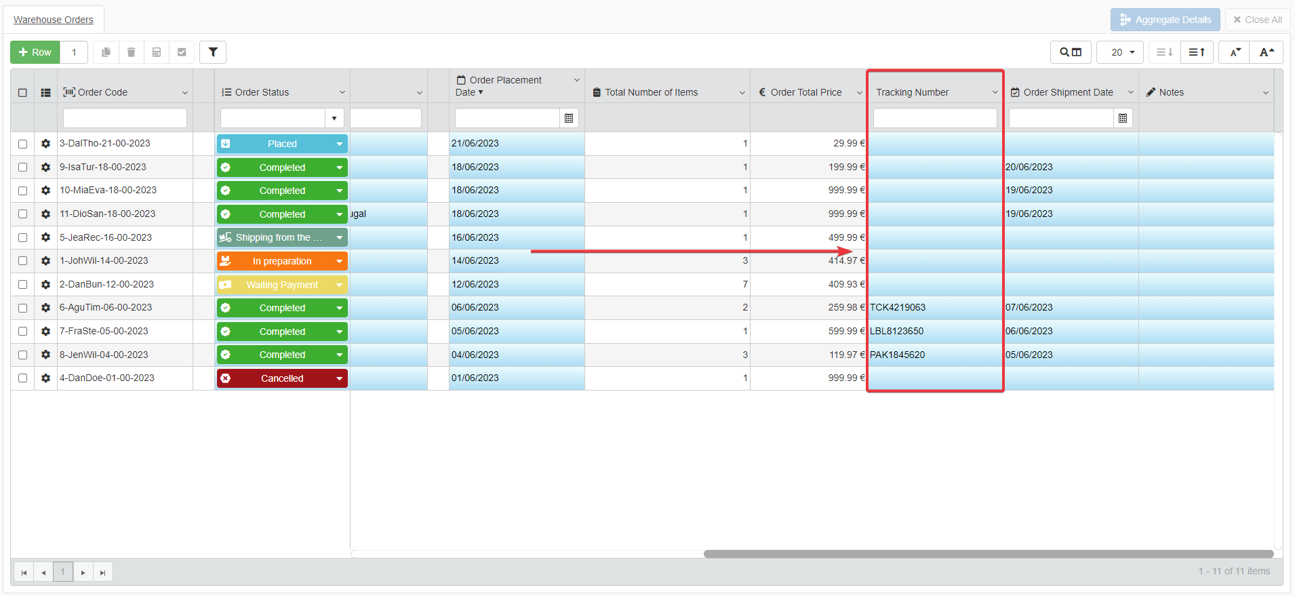The width and height of the screenshot is (1295, 596).
Task: Open the search columns tool
Action: (1070, 52)
